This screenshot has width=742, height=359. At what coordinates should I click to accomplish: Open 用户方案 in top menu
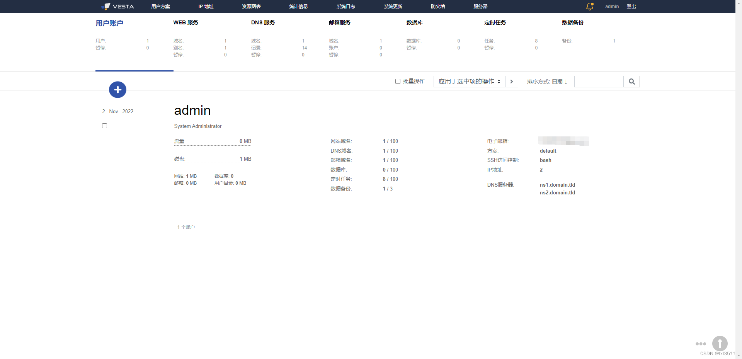(x=160, y=7)
